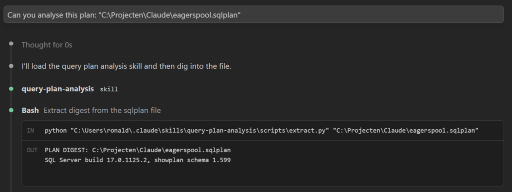Click the 'SQL Server build 17.0.1125.2' line
This screenshot has height=192, width=512.
pos(137,160)
